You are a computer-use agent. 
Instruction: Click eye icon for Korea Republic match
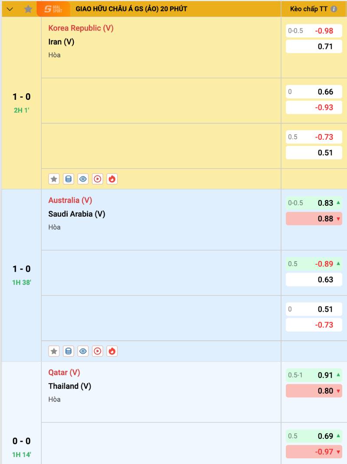click(x=83, y=179)
